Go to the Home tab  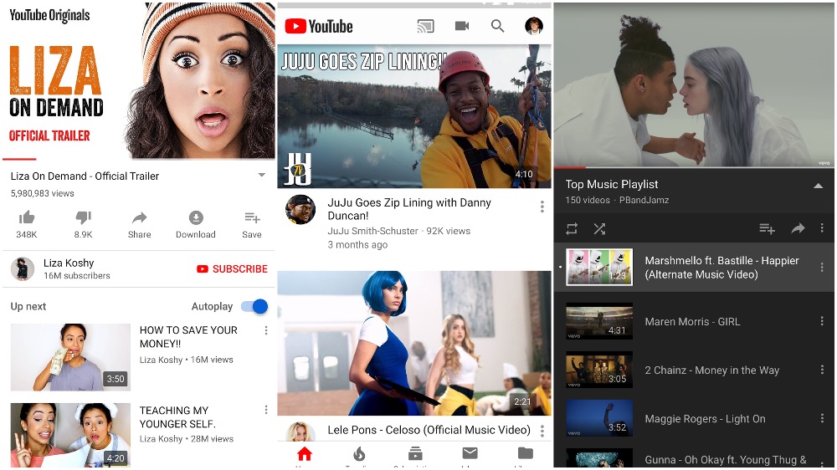coord(305,454)
